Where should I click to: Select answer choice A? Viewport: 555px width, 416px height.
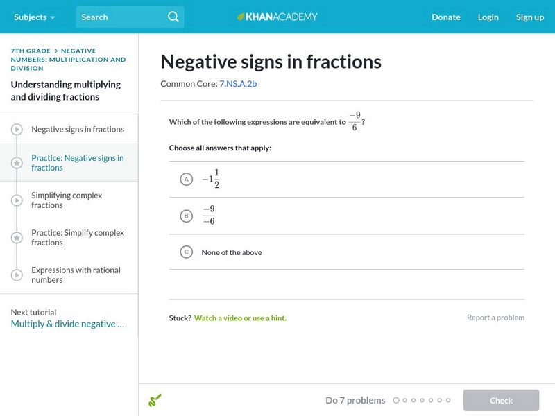(x=186, y=180)
